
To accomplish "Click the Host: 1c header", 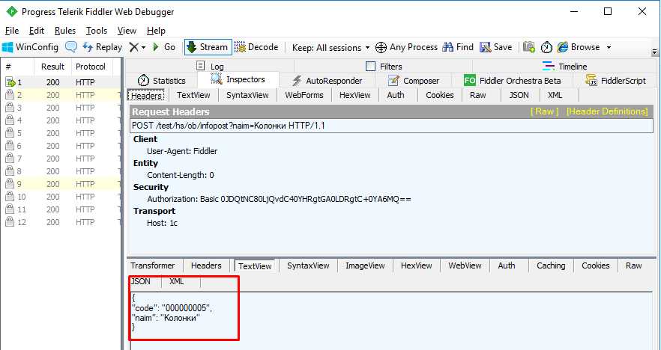I will point(163,223).
